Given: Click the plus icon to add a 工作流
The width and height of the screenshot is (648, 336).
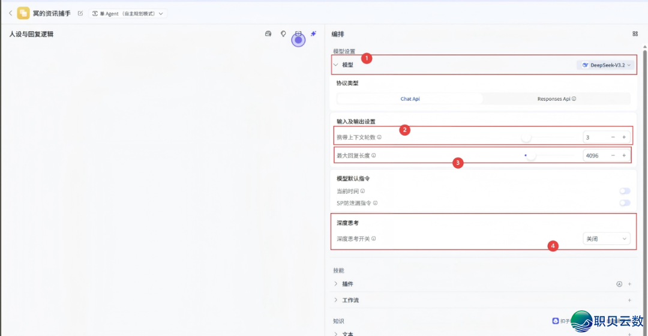Looking at the screenshot, I should coord(629,300).
